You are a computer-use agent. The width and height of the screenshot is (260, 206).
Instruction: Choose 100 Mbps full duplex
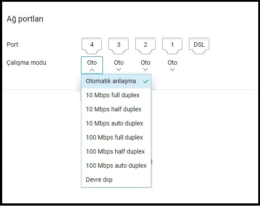116,137
